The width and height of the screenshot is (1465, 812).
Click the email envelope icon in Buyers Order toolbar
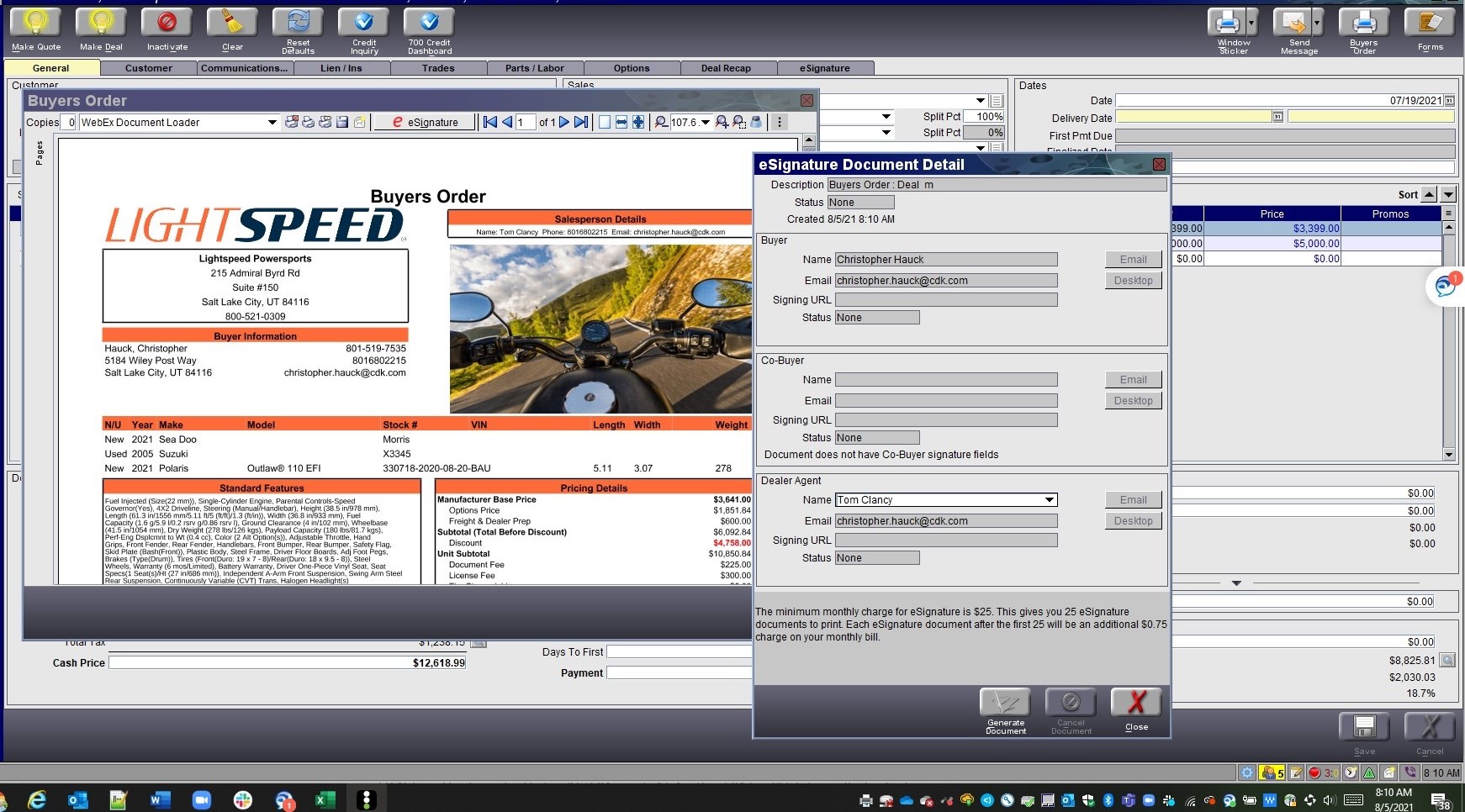point(359,122)
